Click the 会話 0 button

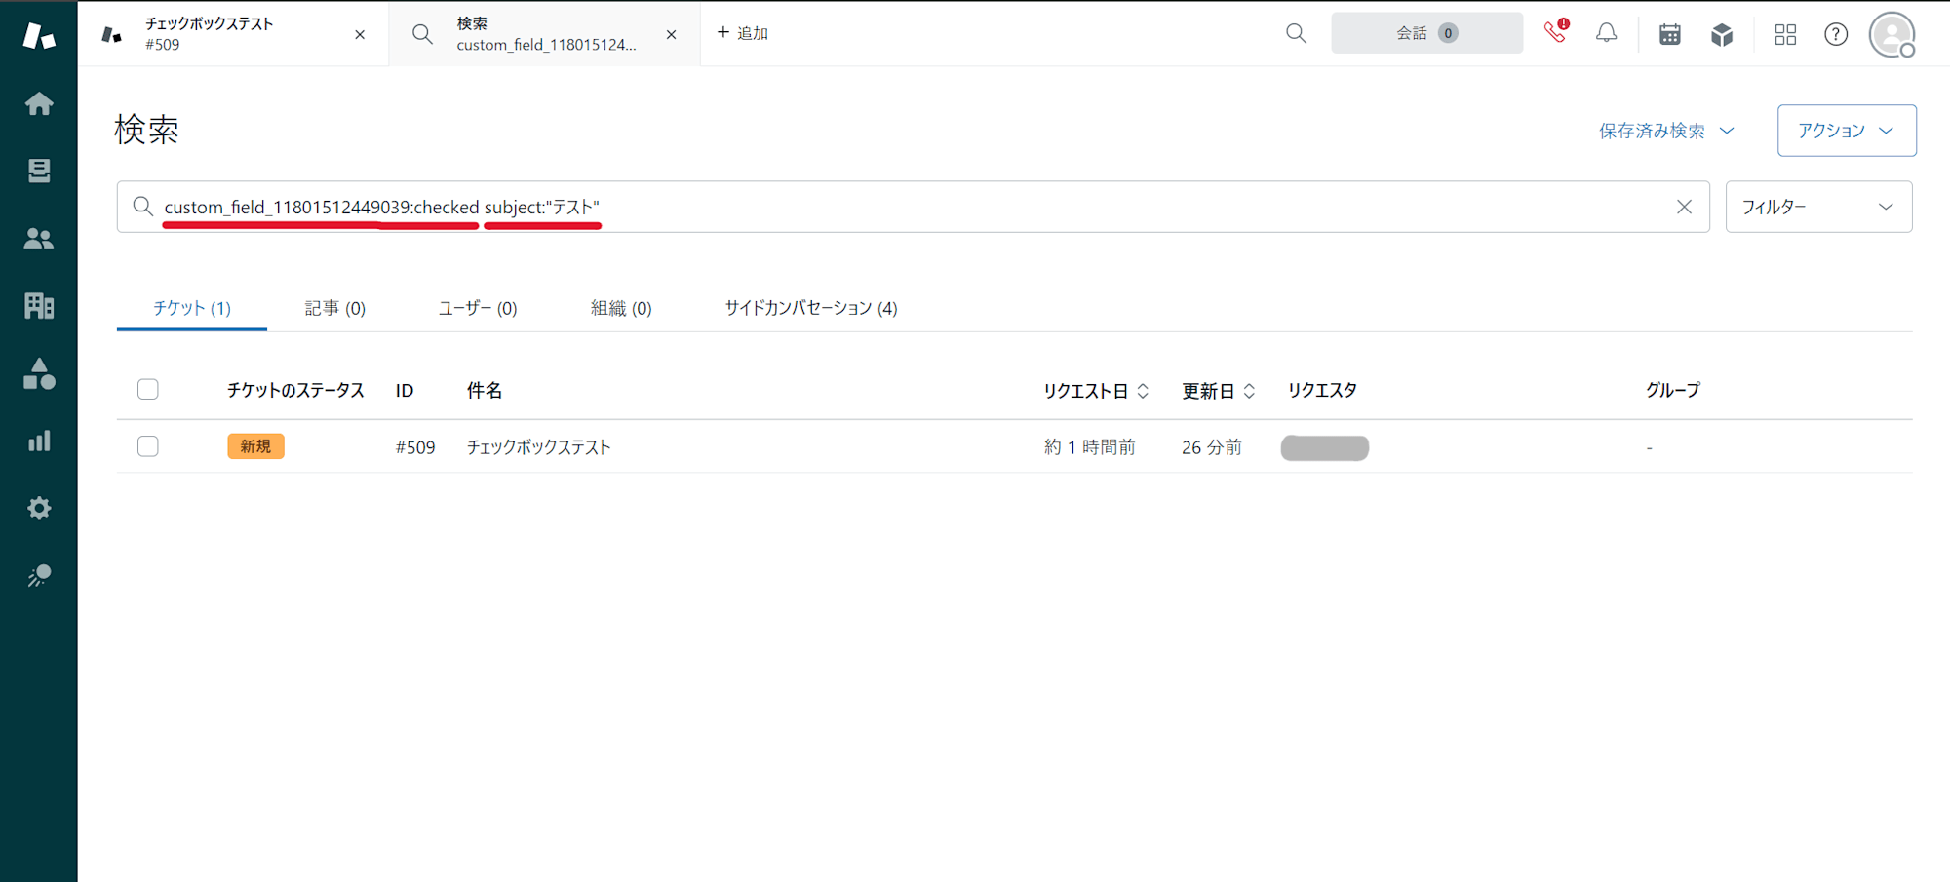tap(1426, 33)
